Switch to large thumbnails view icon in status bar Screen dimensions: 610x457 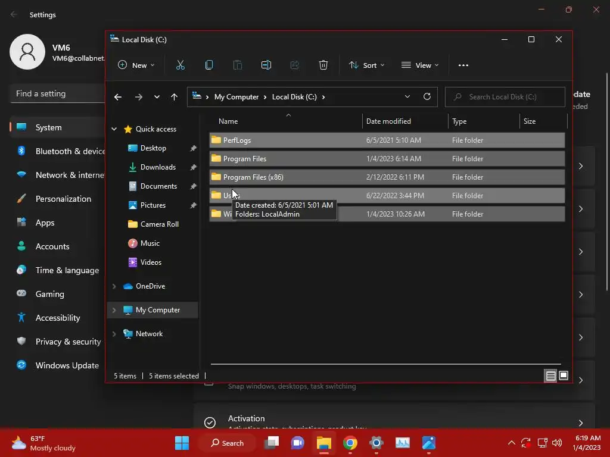(x=564, y=375)
